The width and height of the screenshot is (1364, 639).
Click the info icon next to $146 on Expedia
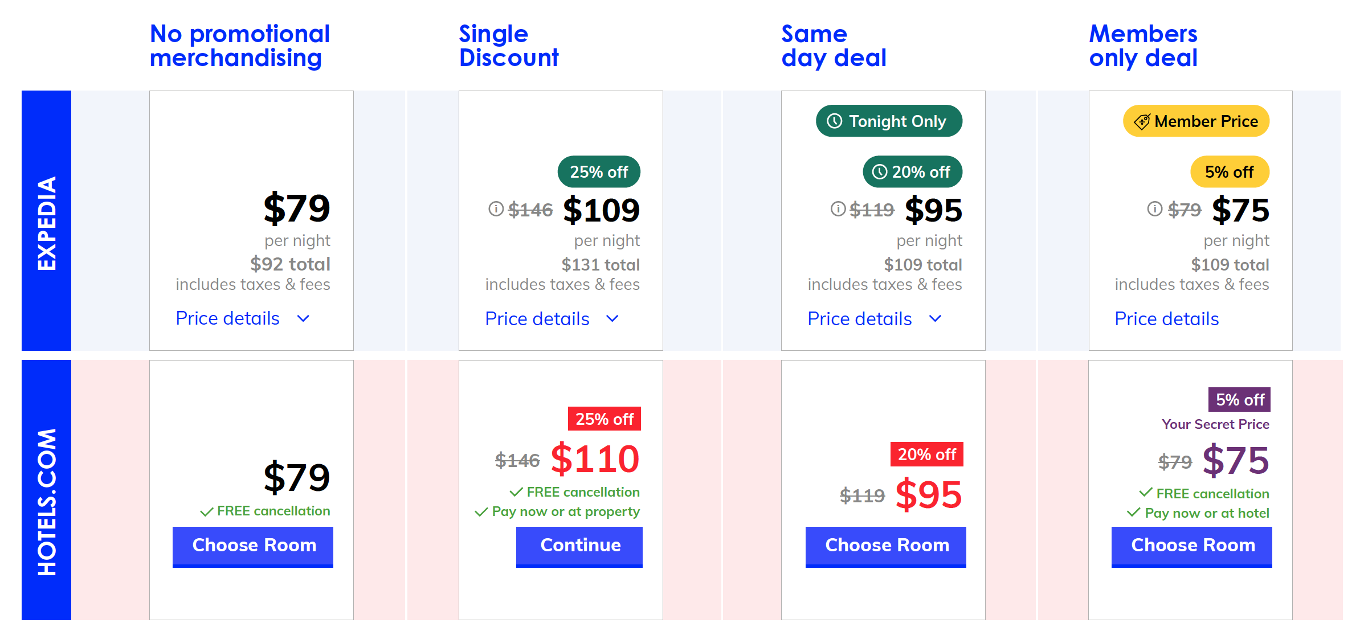pyautogui.click(x=496, y=209)
